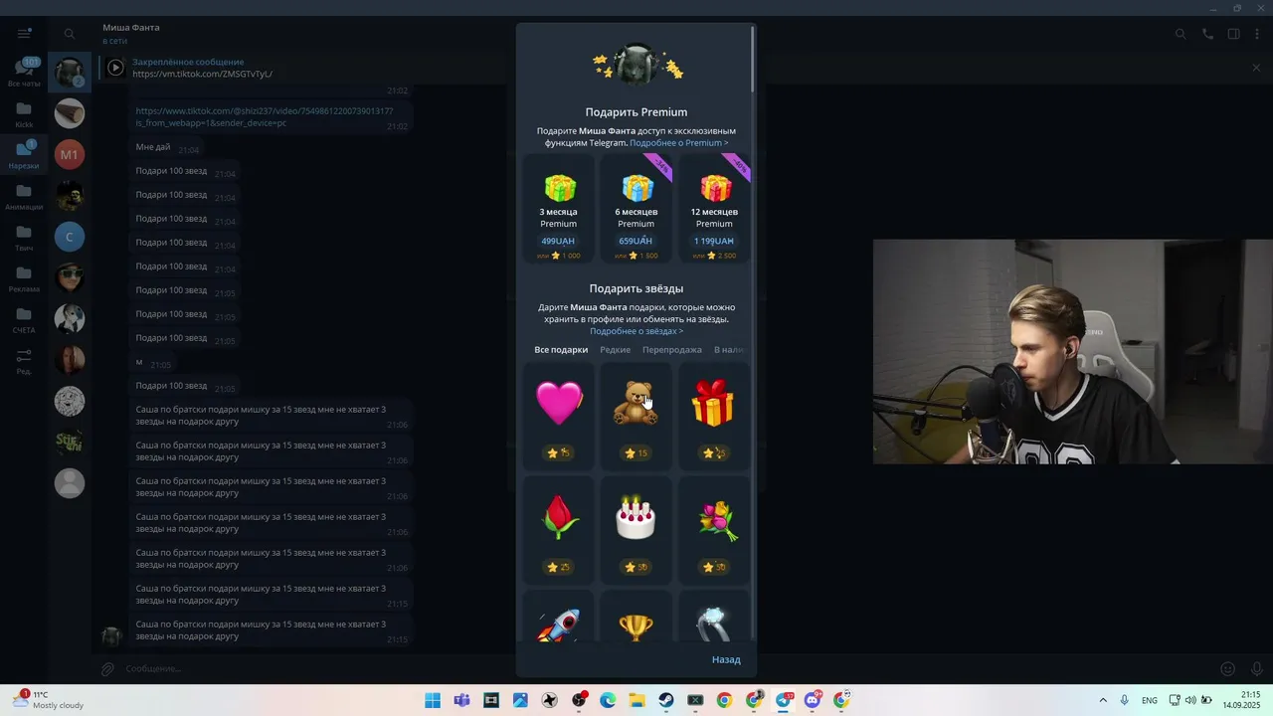This screenshot has height=716, width=1273.
Task: Open the Windows Start menu
Action: [433, 700]
